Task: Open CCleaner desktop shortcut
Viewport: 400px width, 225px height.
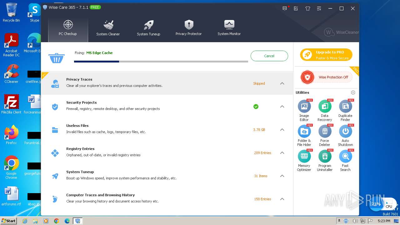Action: pos(11,74)
